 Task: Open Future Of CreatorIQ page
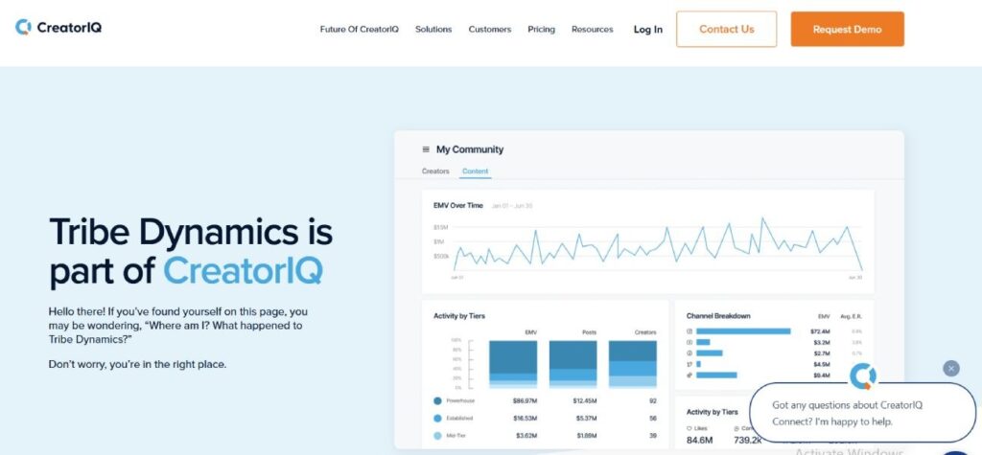pos(359,30)
